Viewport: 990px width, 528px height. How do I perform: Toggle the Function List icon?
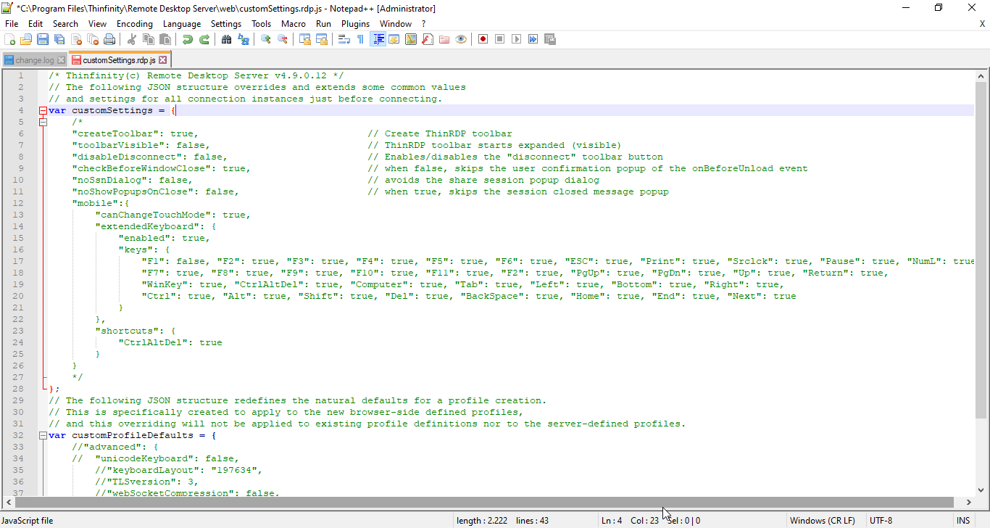[x=428, y=39]
